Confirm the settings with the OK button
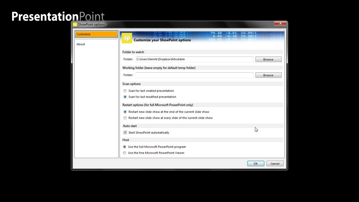This screenshot has height=202, width=359. coord(256,164)
